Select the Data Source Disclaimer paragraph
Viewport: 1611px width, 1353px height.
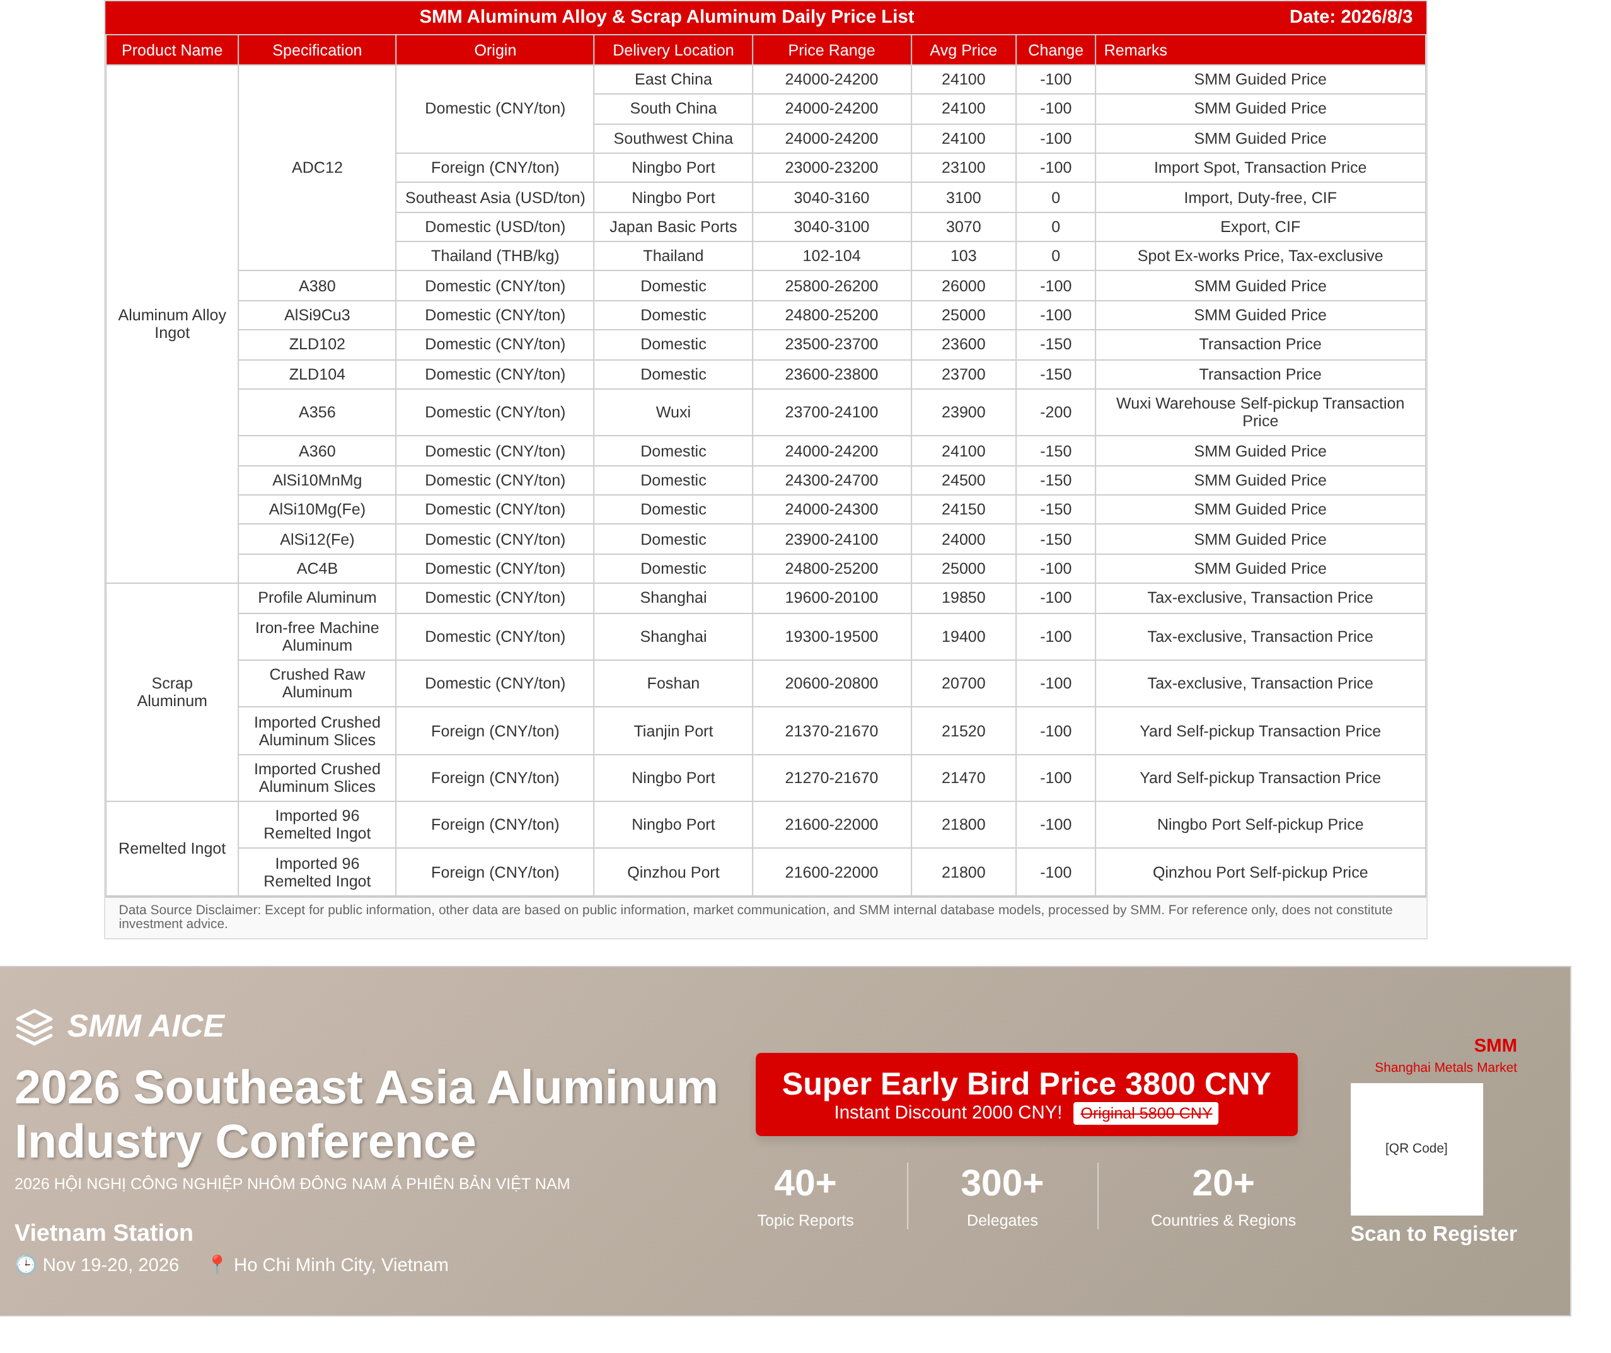coord(756,917)
